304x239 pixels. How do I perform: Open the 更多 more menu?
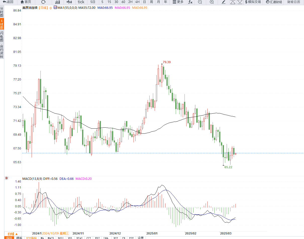(x=178, y=2)
